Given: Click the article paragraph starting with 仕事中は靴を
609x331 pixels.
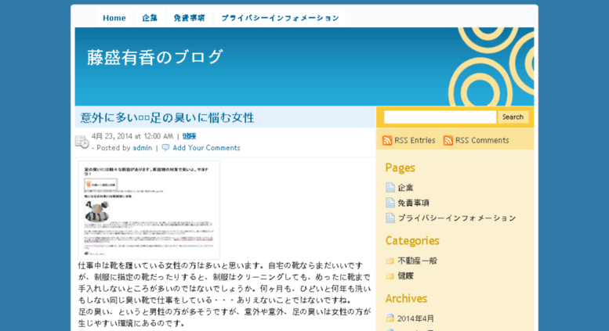Looking at the screenshot, I should pyautogui.click(x=224, y=283).
